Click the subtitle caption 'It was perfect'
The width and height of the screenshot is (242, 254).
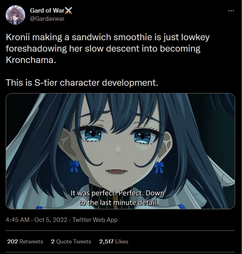point(118,198)
